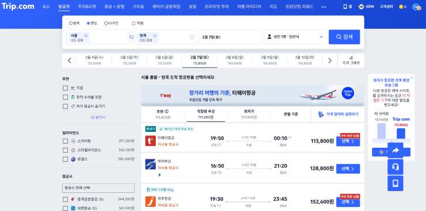
Task: Add another destination with plus icon
Action: tap(192, 38)
